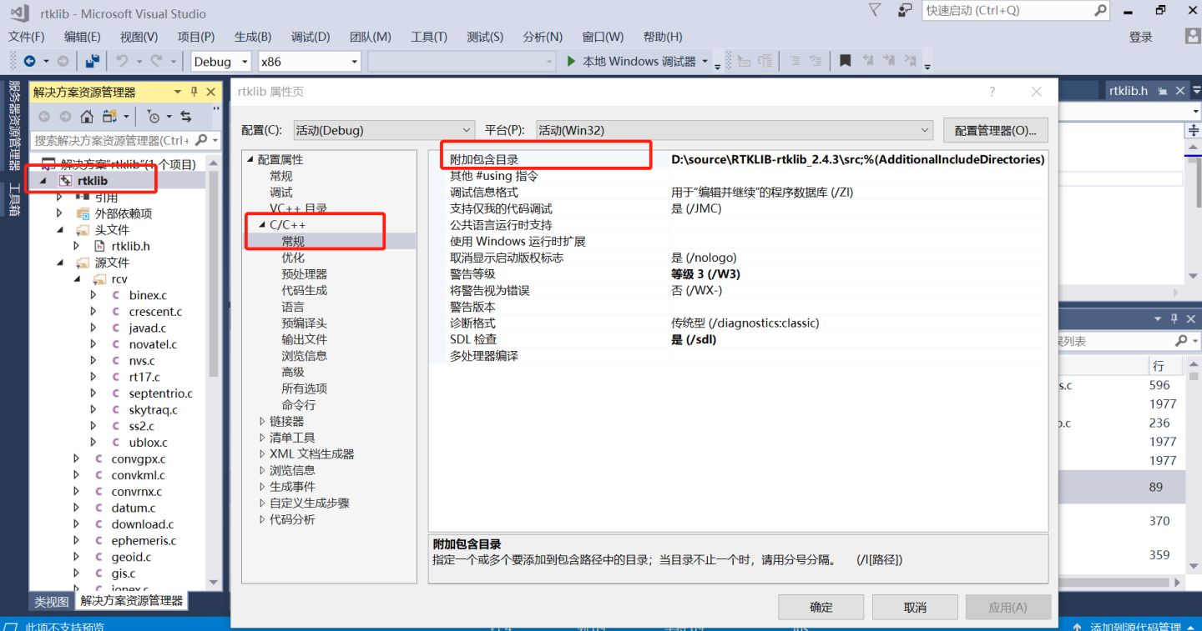Expand the 清单工具 property node
The image size is (1202, 631).
[x=261, y=438]
